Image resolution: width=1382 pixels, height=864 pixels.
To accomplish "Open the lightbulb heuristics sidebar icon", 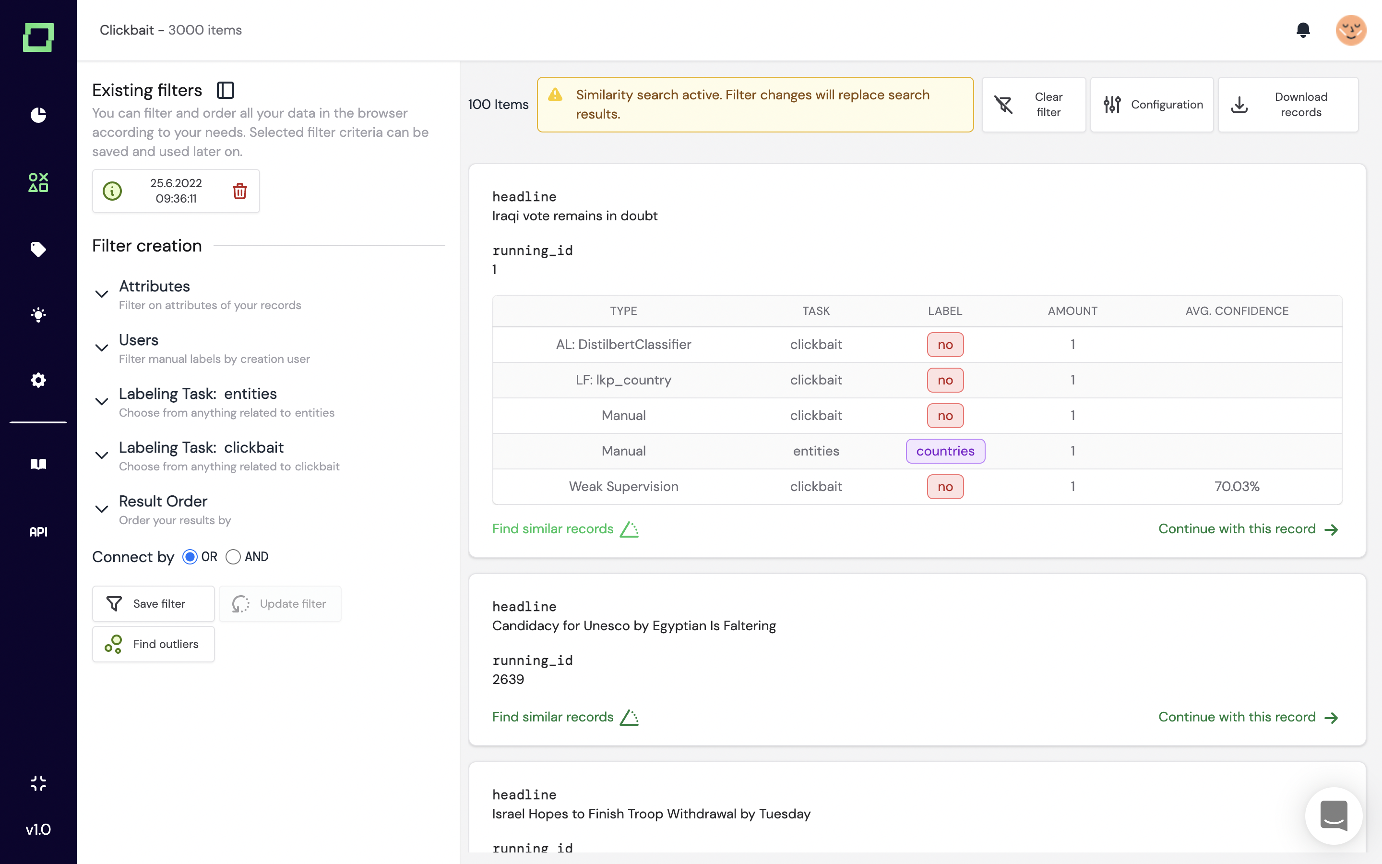I will (38, 315).
